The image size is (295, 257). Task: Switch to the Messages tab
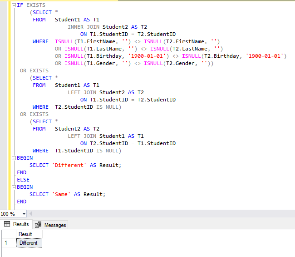pyautogui.click(x=50, y=225)
